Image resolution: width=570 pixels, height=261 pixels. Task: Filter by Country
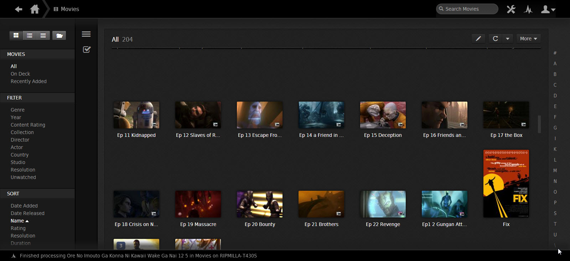point(20,155)
